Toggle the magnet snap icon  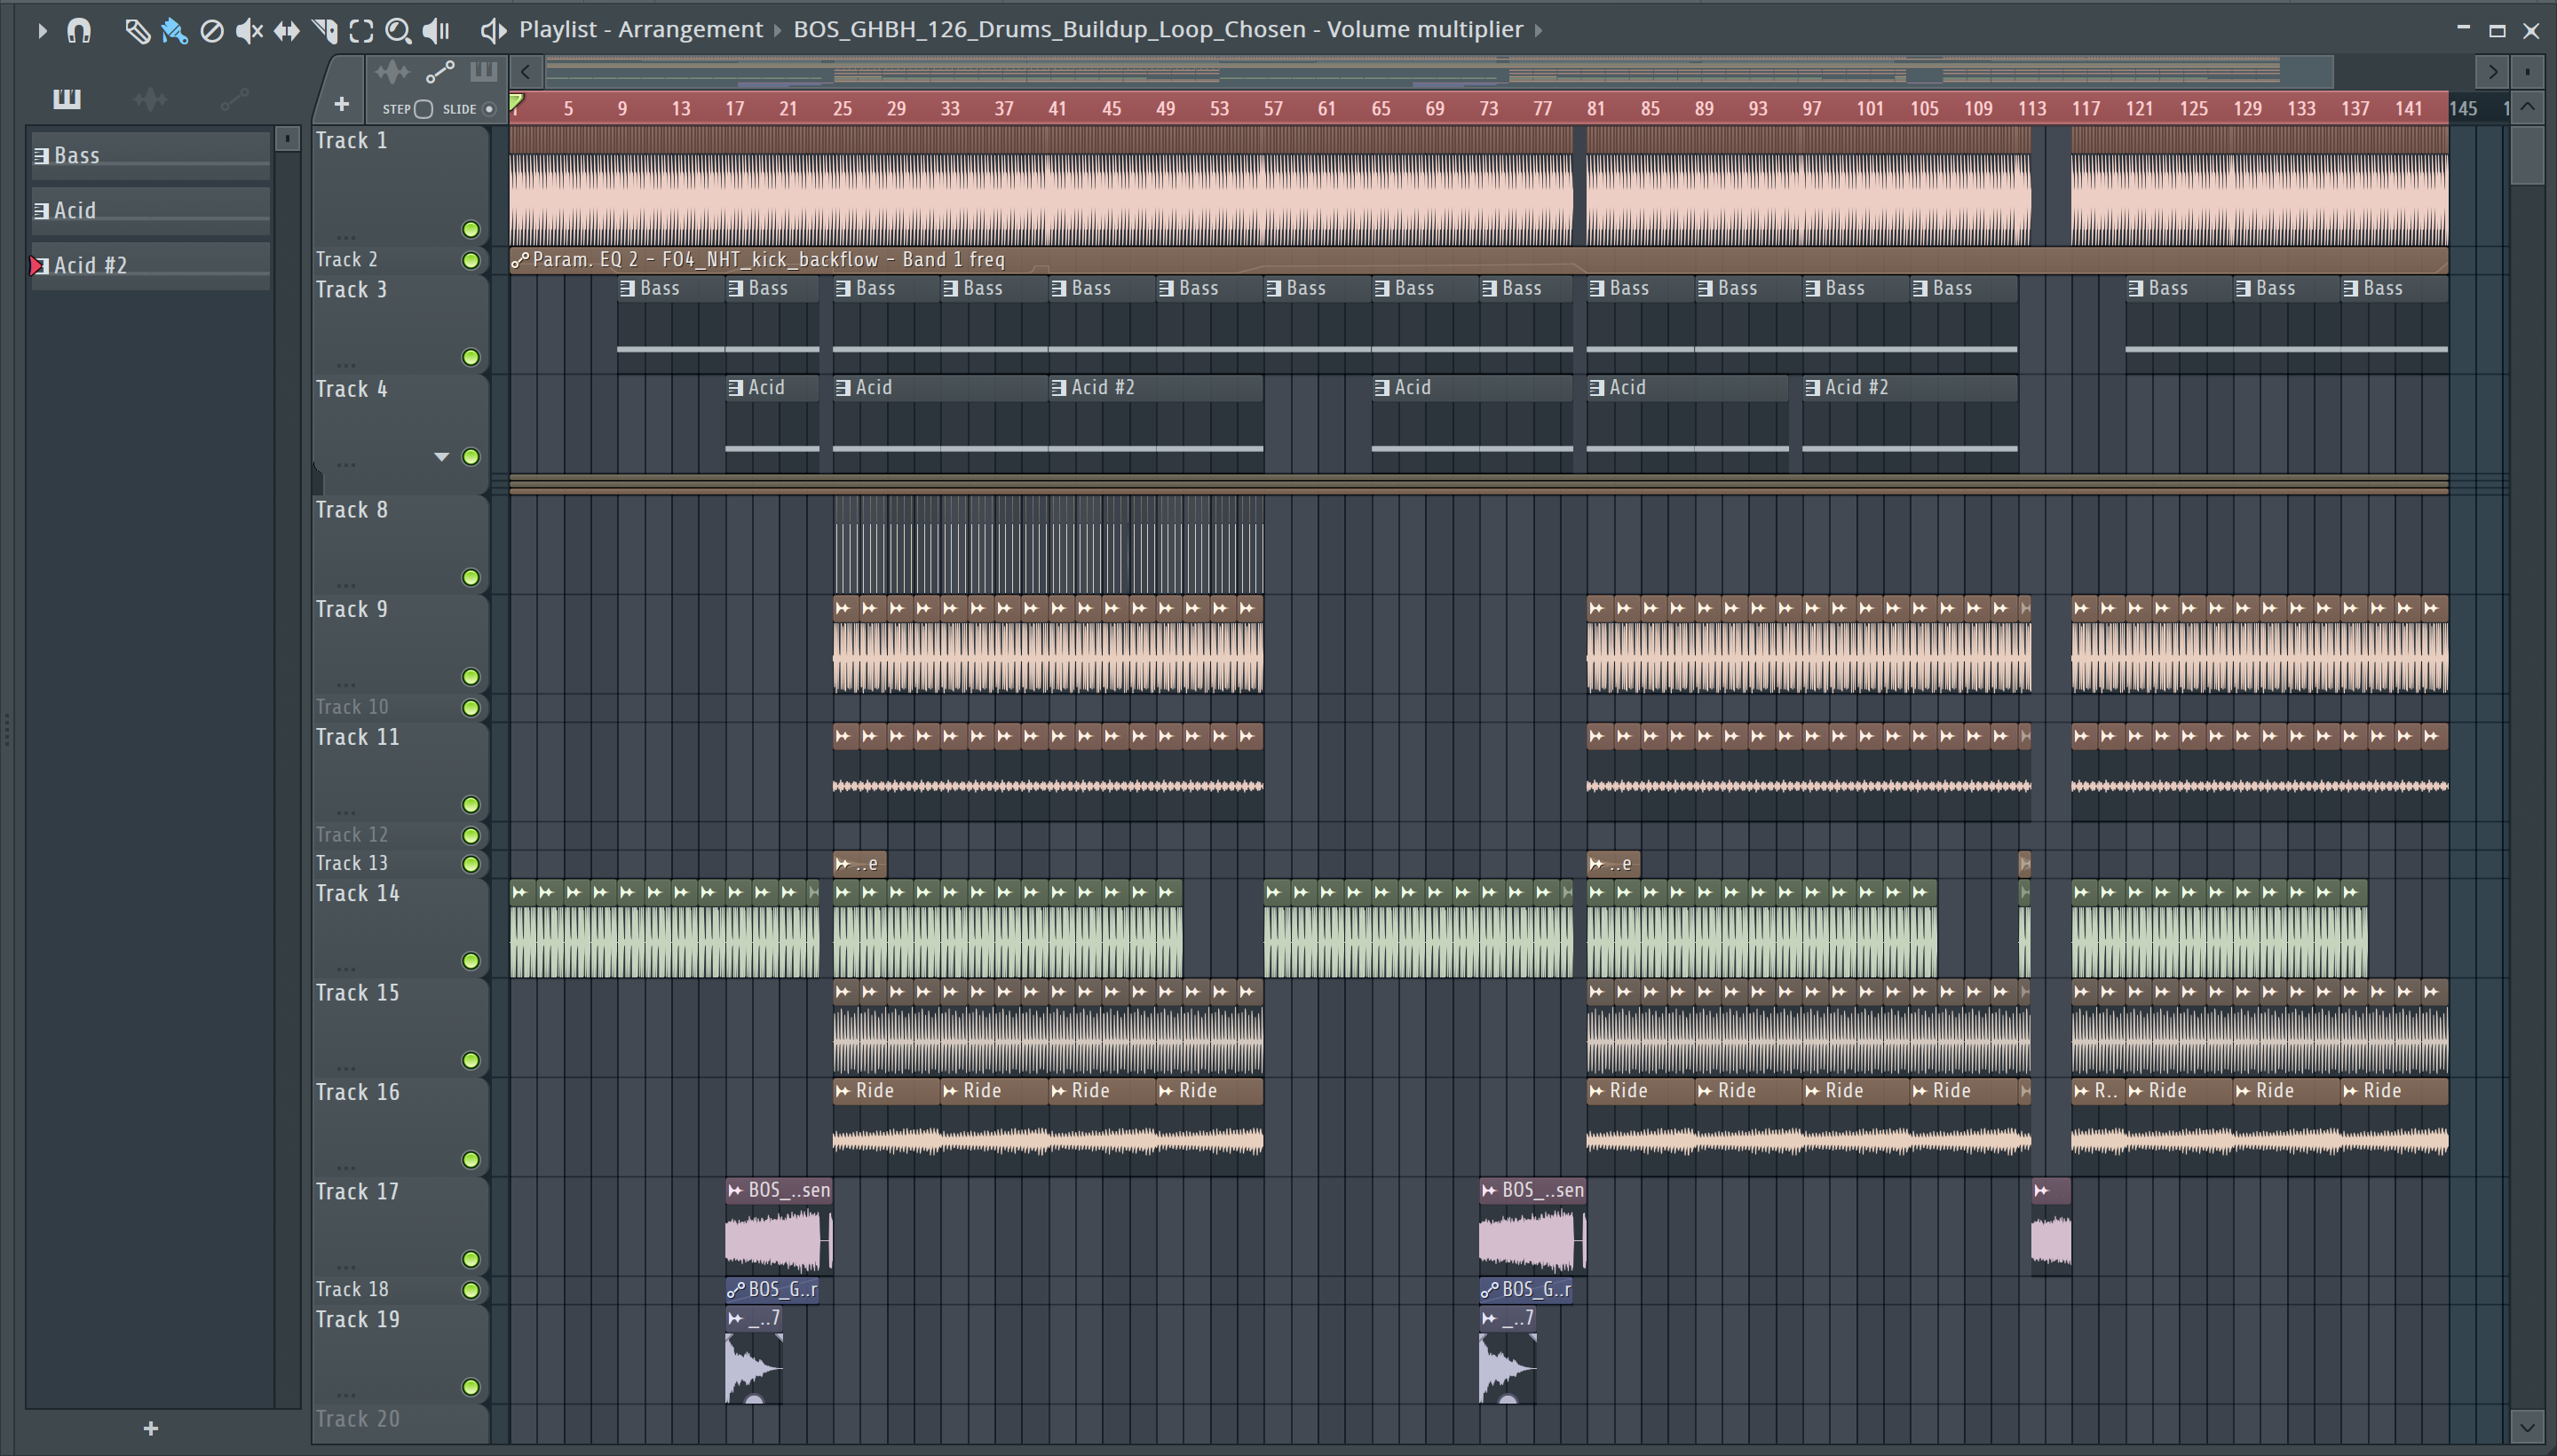(79, 31)
